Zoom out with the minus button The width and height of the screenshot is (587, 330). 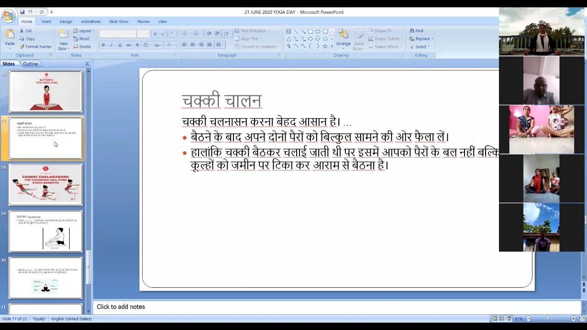point(528,319)
